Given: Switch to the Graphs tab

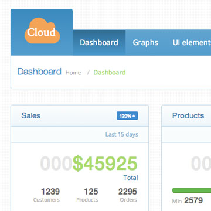Looking at the screenshot, I should pyautogui.click(x=145, y=43).
